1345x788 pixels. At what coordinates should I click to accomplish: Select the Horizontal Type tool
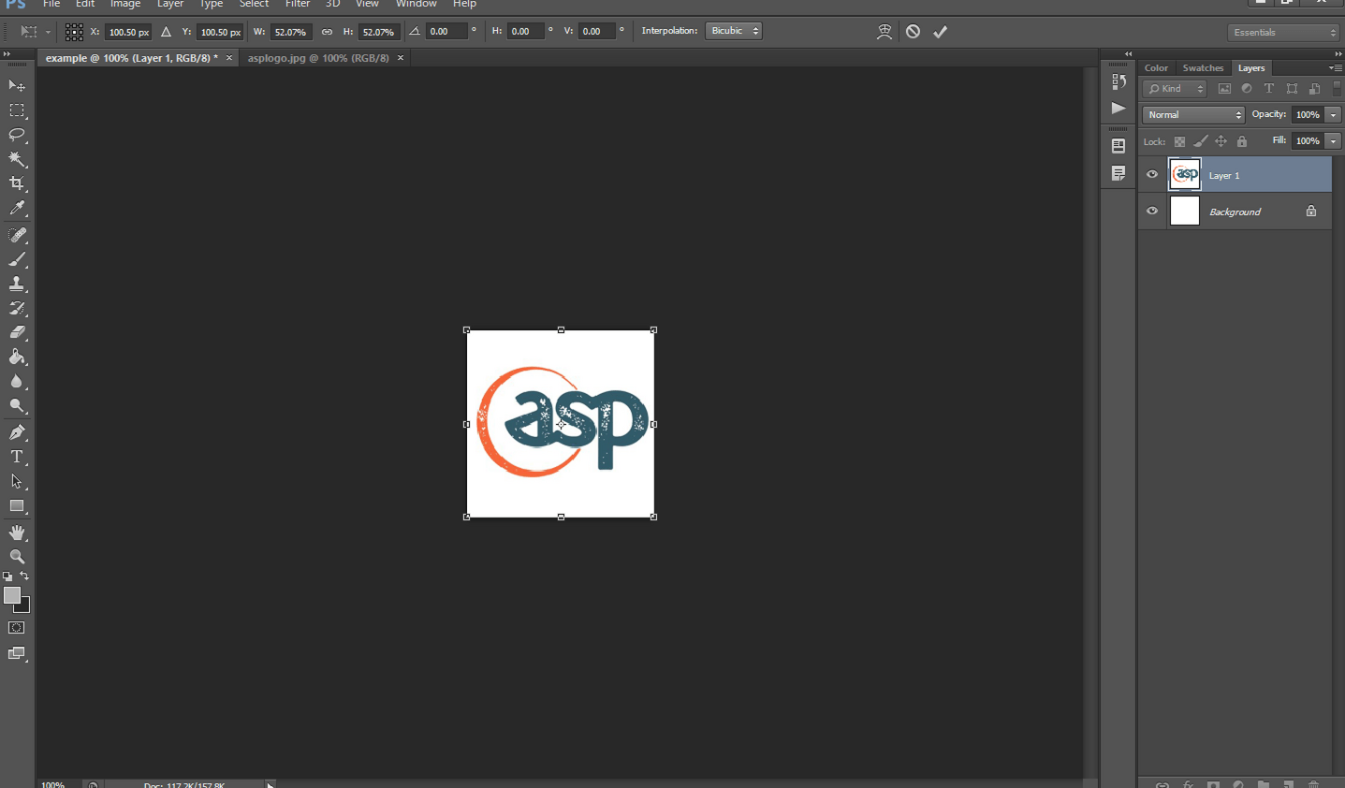click(x=17, y=457)
